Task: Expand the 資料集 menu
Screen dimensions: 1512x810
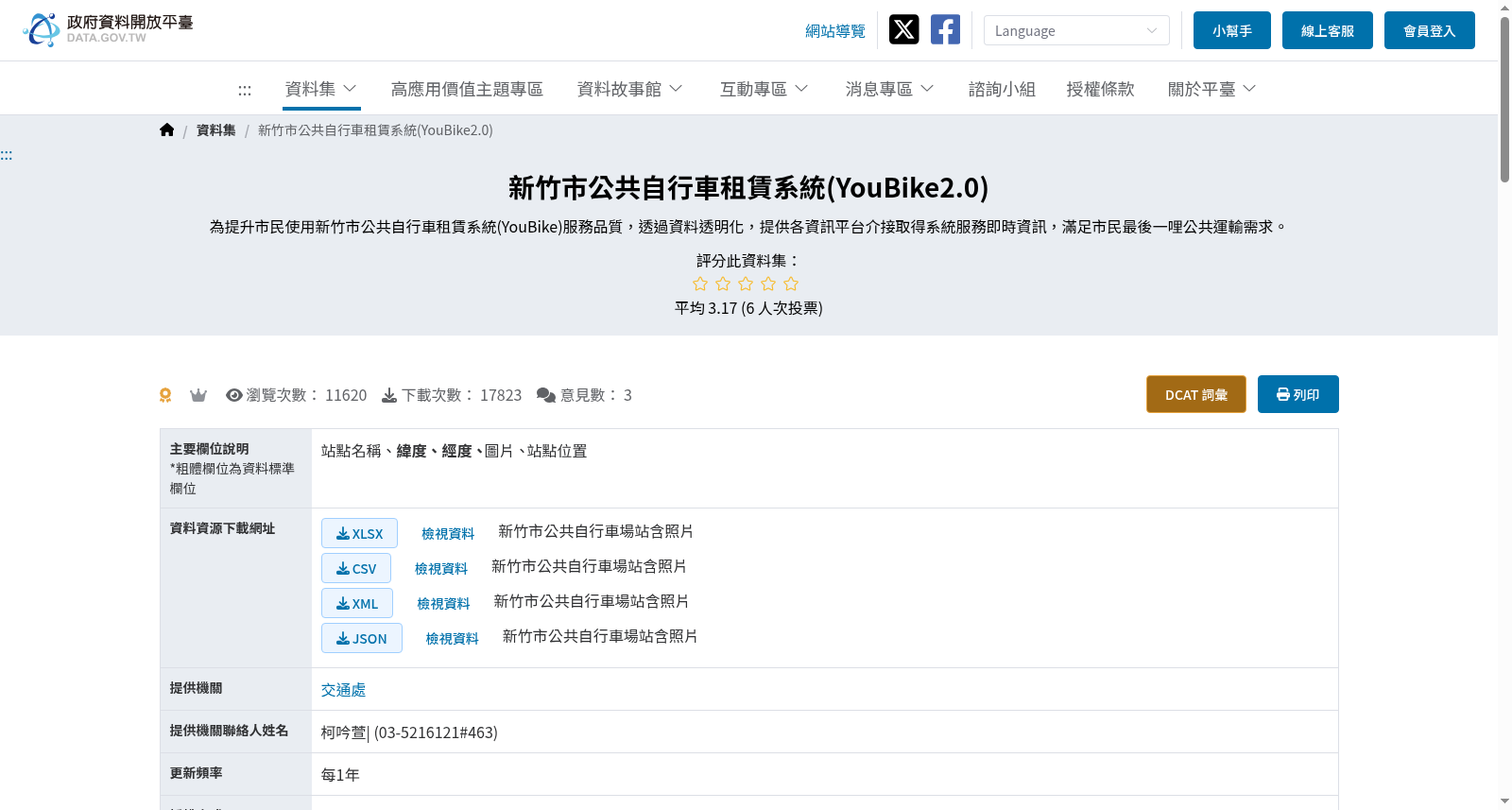Action: (321, 89)
